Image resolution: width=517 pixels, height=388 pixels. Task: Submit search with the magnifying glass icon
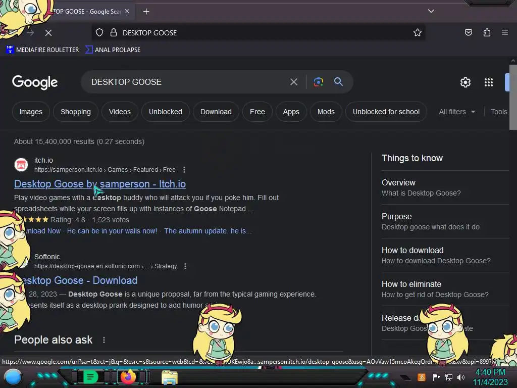[338, 82]
